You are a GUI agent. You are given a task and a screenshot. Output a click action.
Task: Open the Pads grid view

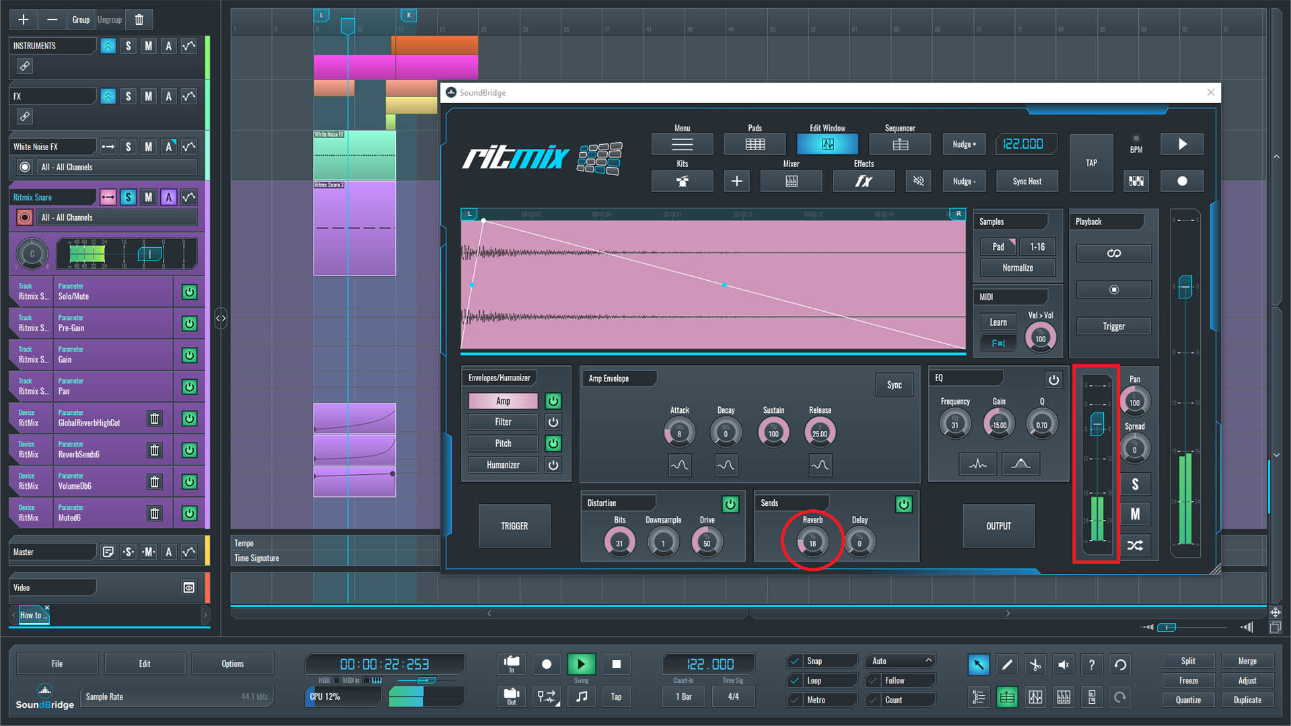(x=755, y=144)
